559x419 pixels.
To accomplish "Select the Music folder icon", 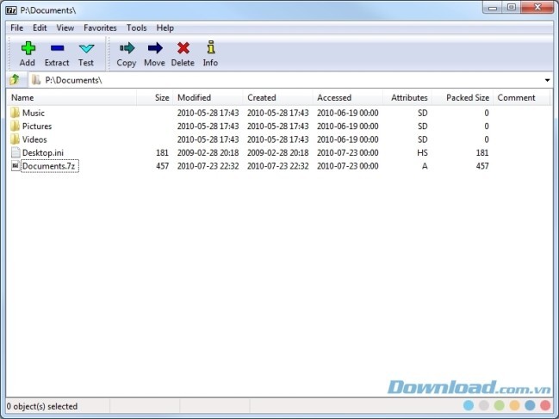I will [x=15, y=113].
